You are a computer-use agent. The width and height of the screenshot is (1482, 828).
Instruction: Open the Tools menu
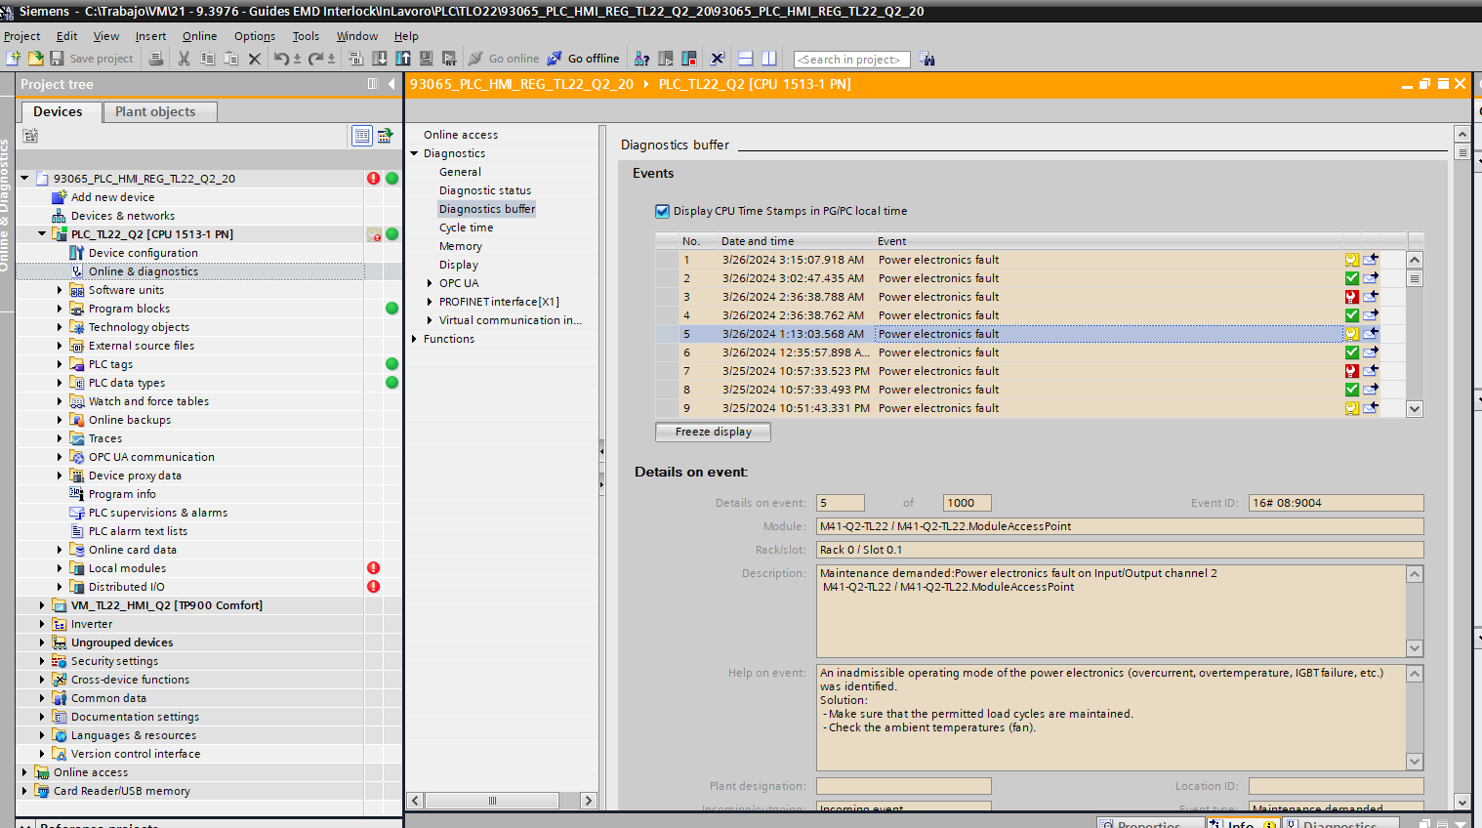click(x=306, y=36)
